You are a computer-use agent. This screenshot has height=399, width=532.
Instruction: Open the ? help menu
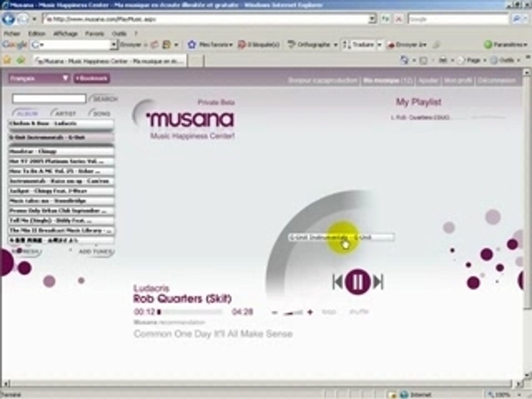coord(136,34)
